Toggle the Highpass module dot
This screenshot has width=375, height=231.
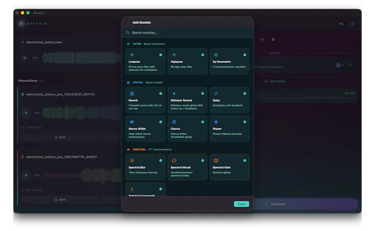(202, 55)
